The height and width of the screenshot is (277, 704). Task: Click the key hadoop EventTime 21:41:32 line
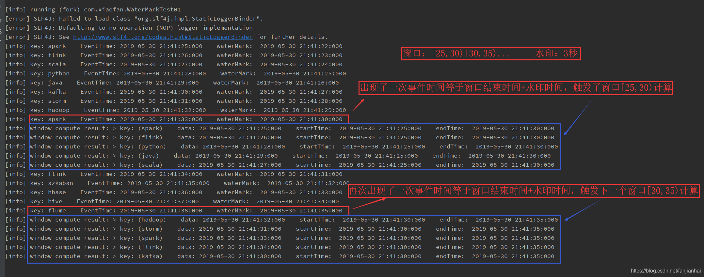[x=176, y=110]
